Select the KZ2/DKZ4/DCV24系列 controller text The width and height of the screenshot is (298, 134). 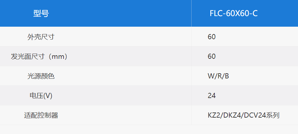pos(243,115)
